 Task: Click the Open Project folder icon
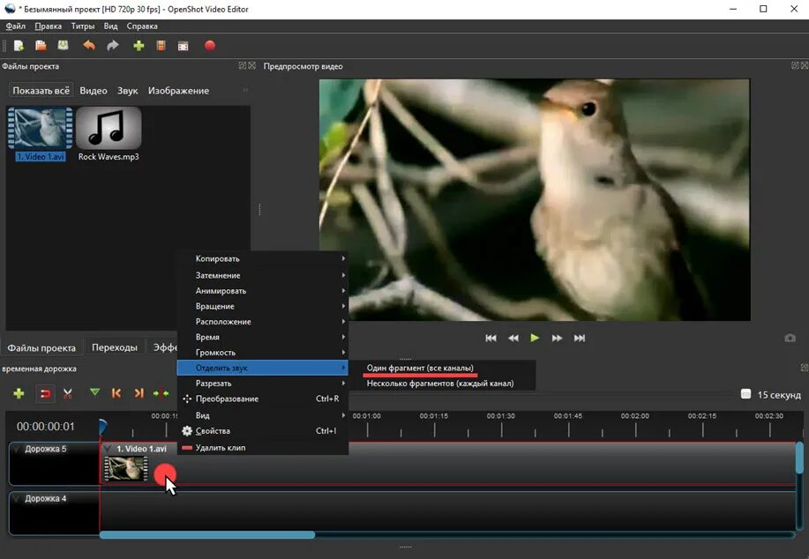[x=41, y=46]
